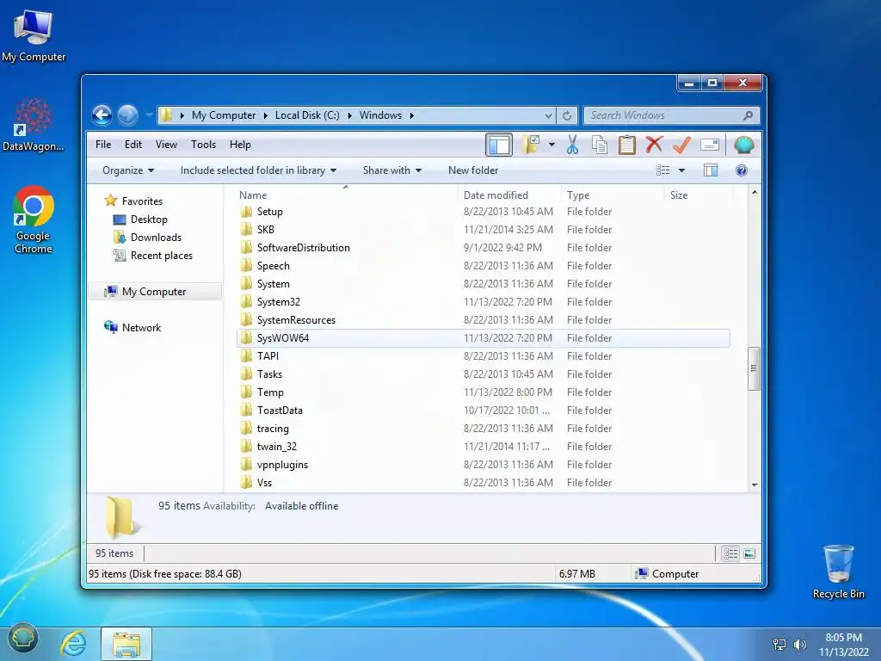Image resolution: width=881 pixels, height=661 pixels.
Task: Click the folder options icon with checkmark
Action: click(x=531, y=145)
